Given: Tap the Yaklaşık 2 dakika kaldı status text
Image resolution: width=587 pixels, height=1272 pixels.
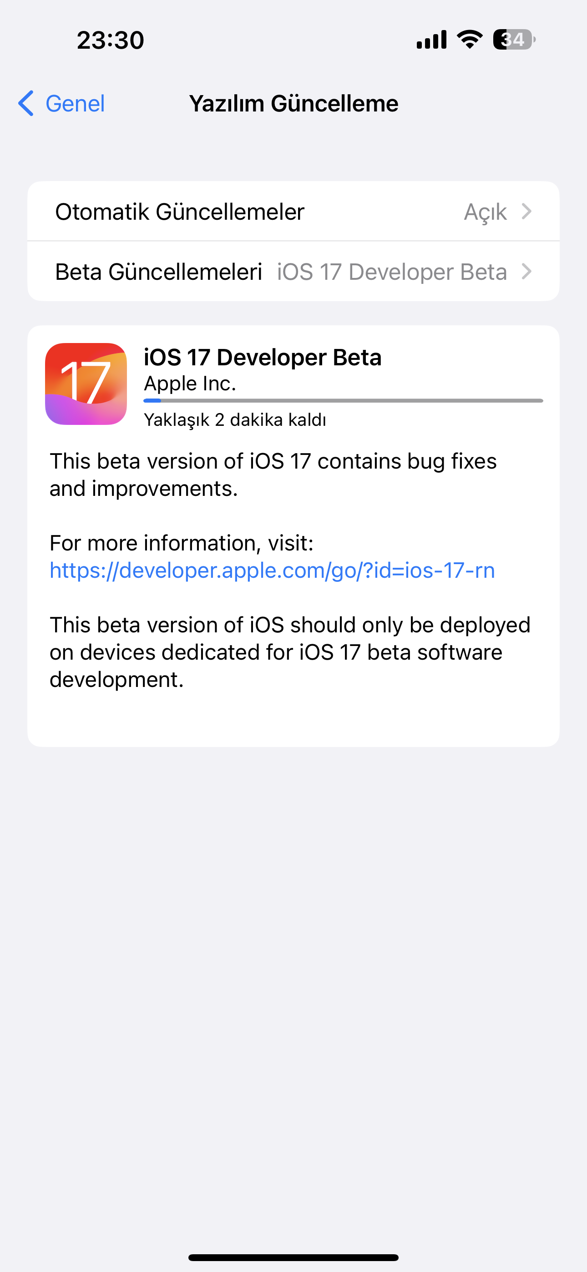Looking at the screenshot, I should pos(235,420).
